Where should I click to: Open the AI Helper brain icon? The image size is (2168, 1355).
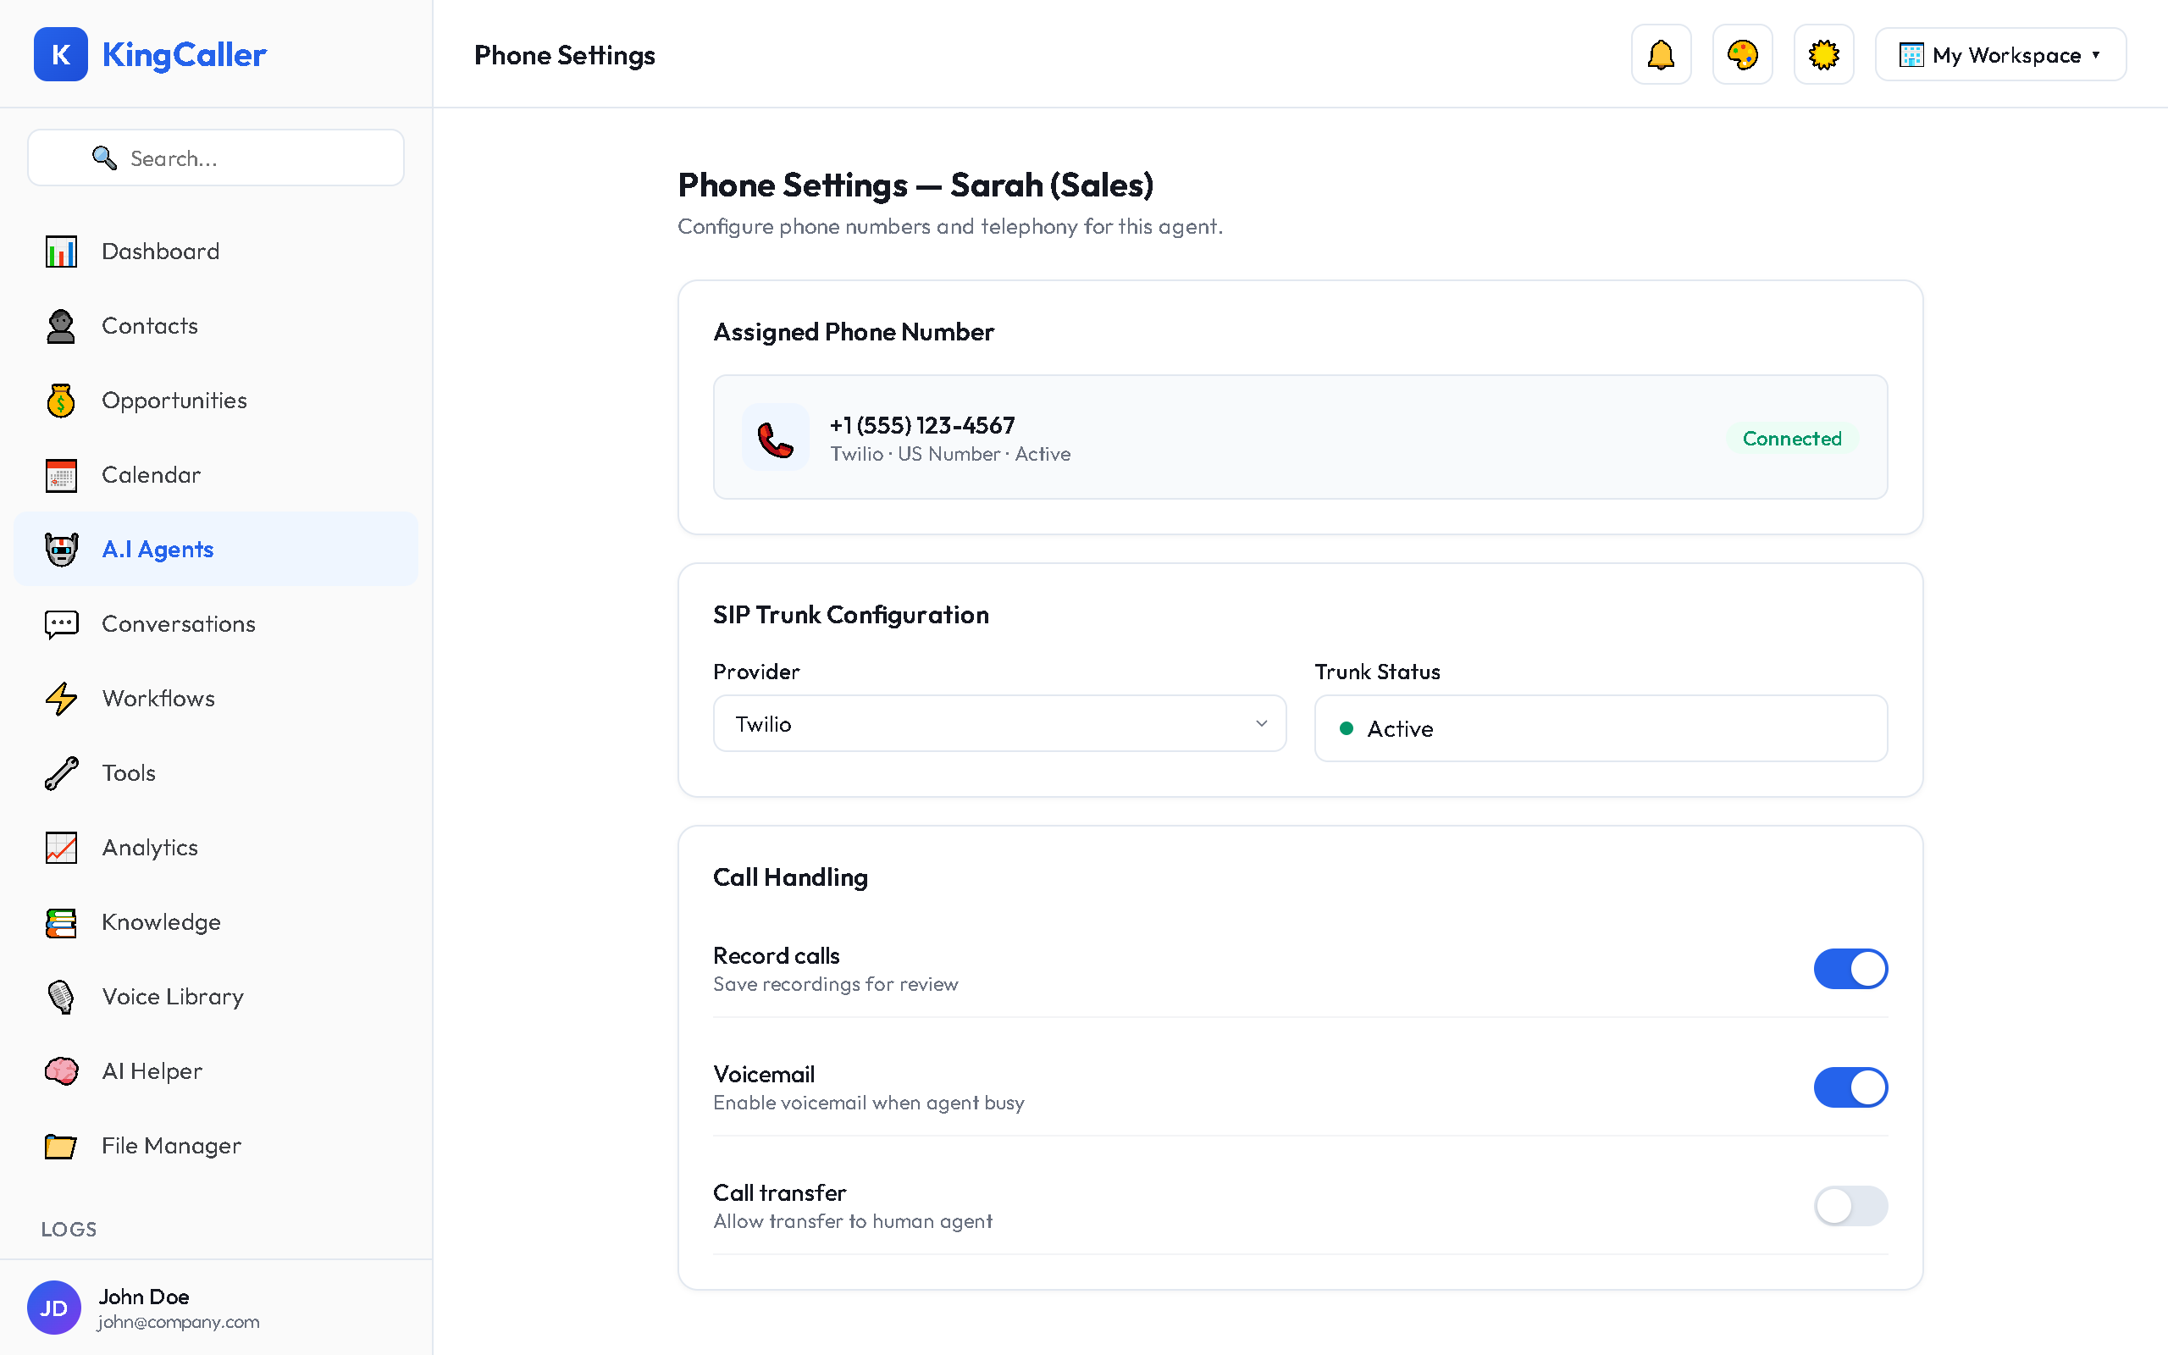[x=60, y=1071]
